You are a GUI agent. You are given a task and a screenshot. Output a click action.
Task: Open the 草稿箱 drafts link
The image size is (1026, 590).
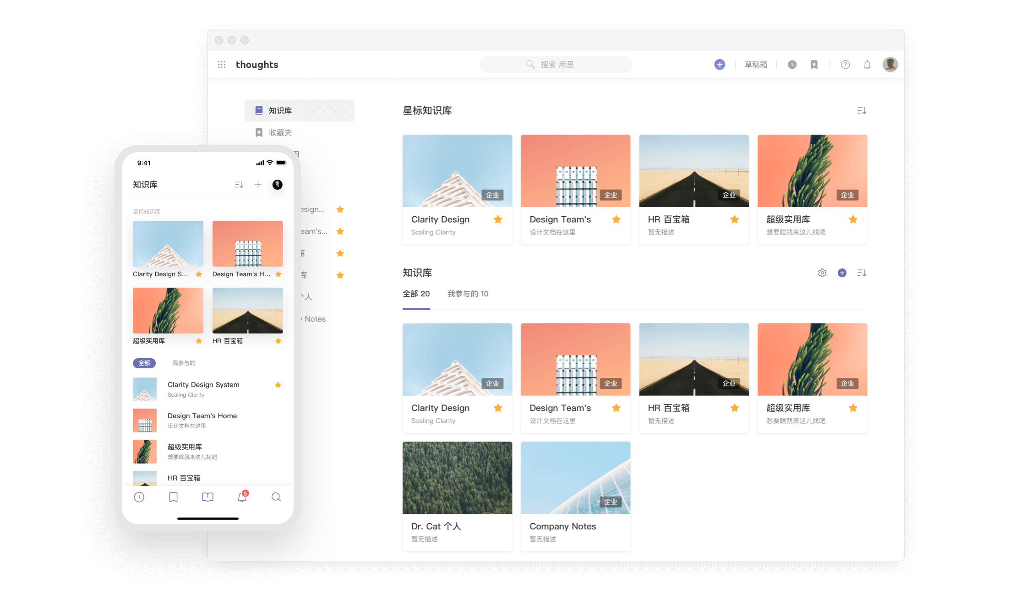(x=756, y=65)
